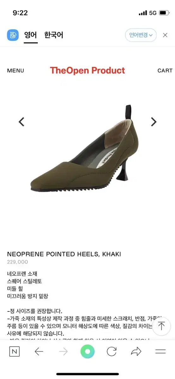Tap the scroll-to-top arrow button
The height and width of the screenshot is (379, 175).
click(x=161, y=326)
